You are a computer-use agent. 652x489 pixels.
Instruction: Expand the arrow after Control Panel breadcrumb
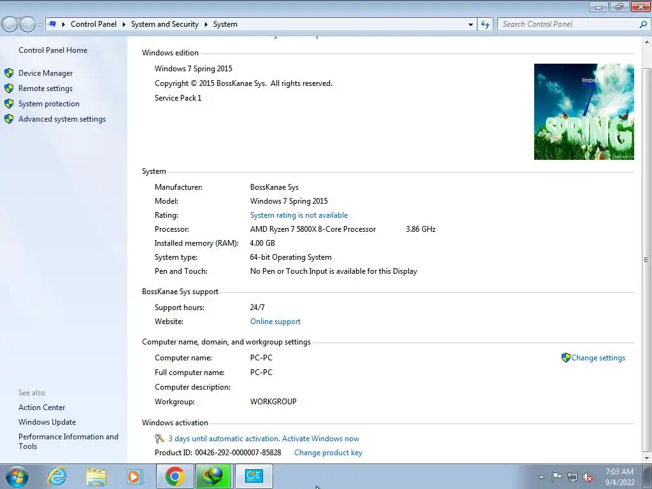coord(124,25)
